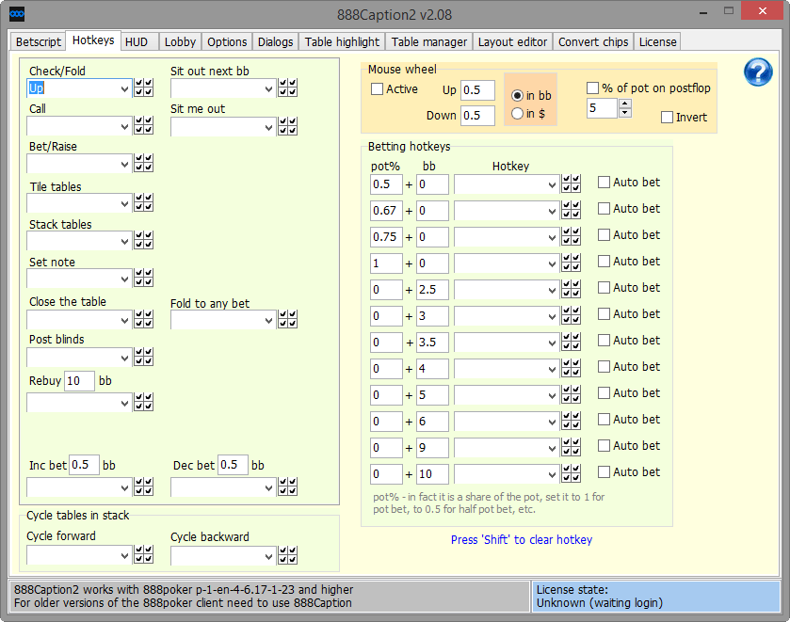The image size is (790, 622).
Task: Click the mouse wheel Down value field
Action: click(477, 116)
